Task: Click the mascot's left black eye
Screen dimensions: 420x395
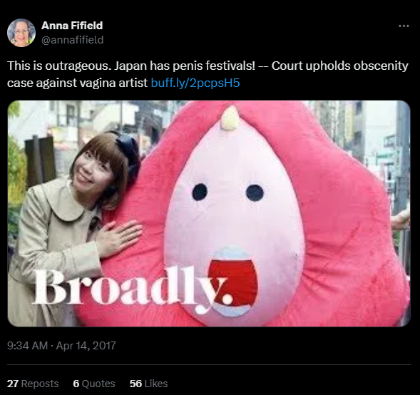Action: point(200,192)
